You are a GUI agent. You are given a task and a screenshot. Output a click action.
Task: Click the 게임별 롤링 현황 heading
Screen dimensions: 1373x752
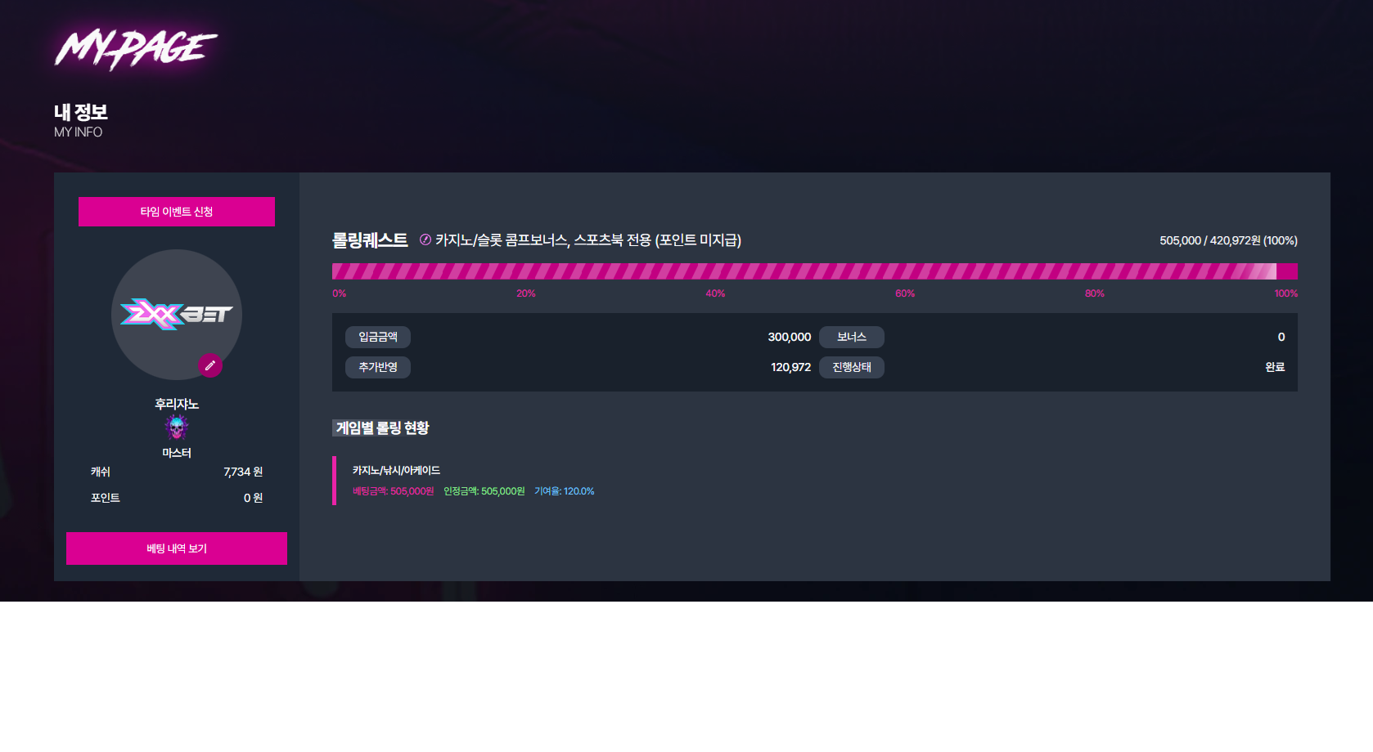[381, 428]
